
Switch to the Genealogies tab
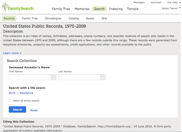tap(53, 18)
